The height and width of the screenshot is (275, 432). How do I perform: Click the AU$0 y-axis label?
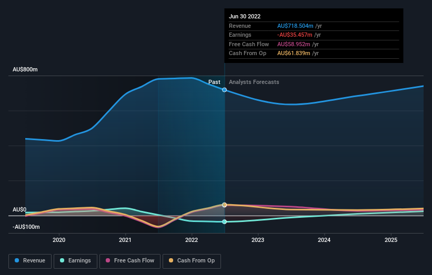19,209
